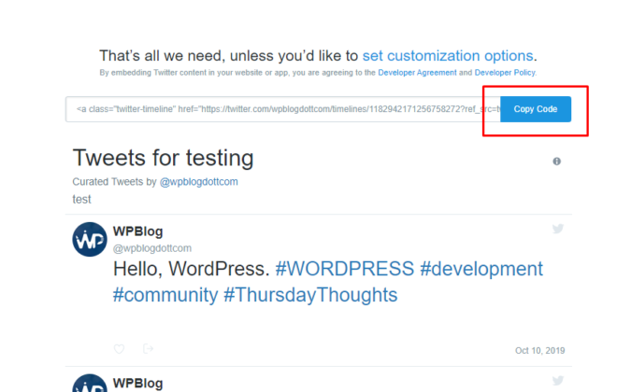Image resolution: width=617 pixels, height=392 pixels.
Task: Click the Oct 10, 2019 tweet date
Action: pyautogui.click(x=540, y=350)
